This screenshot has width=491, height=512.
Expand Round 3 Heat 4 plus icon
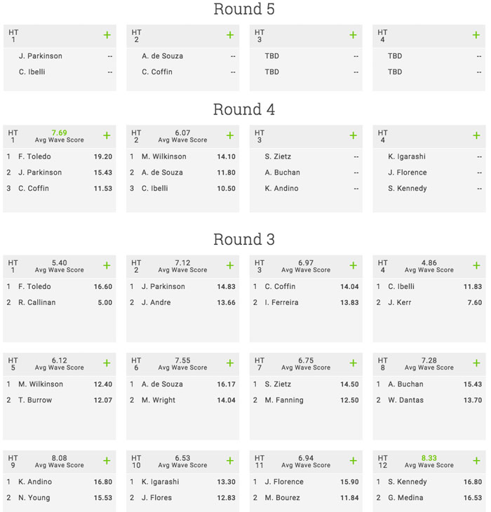point(477,266)
